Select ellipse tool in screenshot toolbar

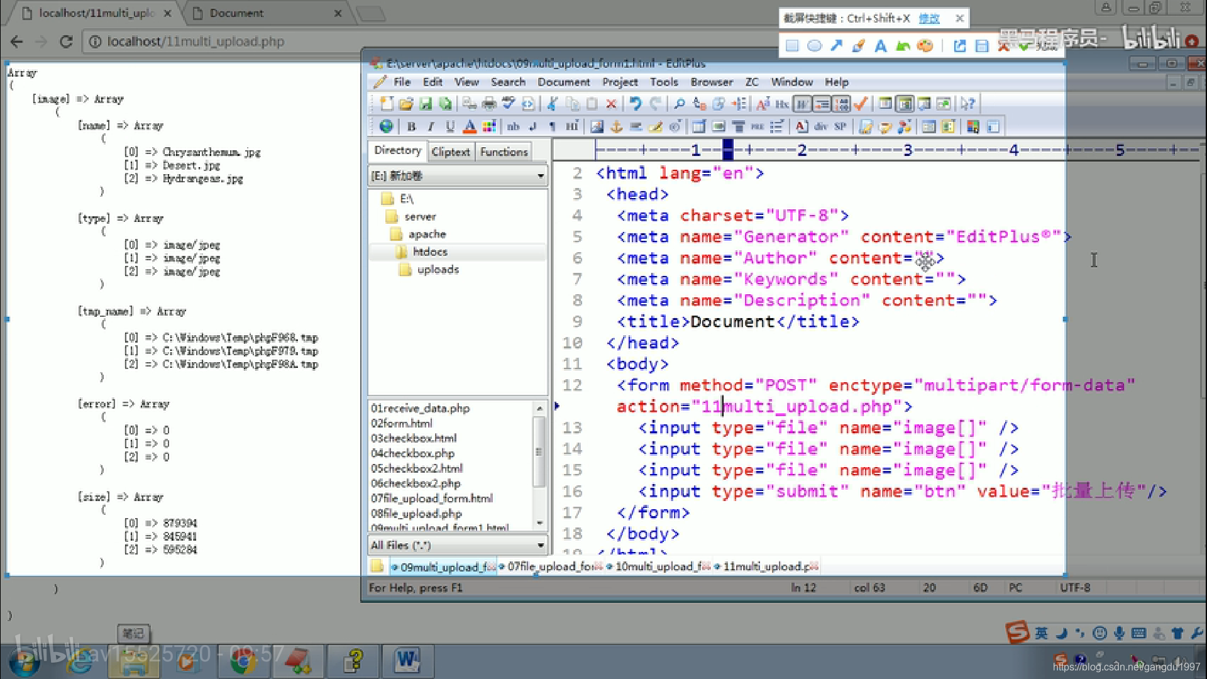click(x=814, y=46)
